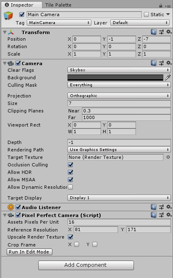Enable Crop Frame X checkbox
Viewport: 173px width, 278px height.
coord(77,244)
